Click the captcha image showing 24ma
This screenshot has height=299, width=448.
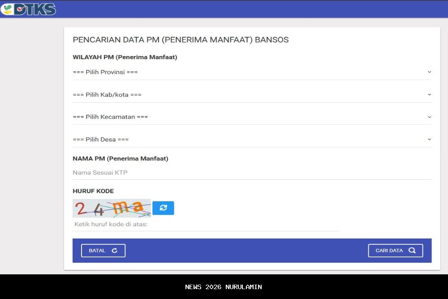point(112,208)
